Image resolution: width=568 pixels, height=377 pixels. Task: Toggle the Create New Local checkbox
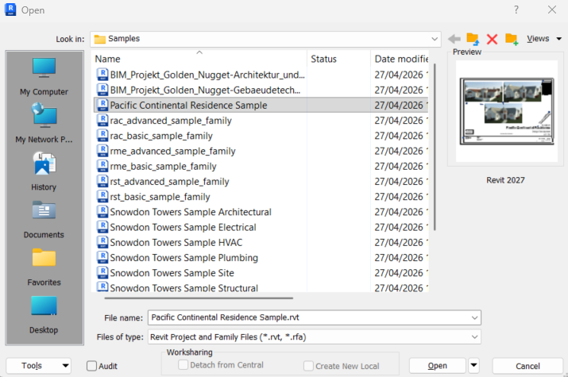[309, 366]
